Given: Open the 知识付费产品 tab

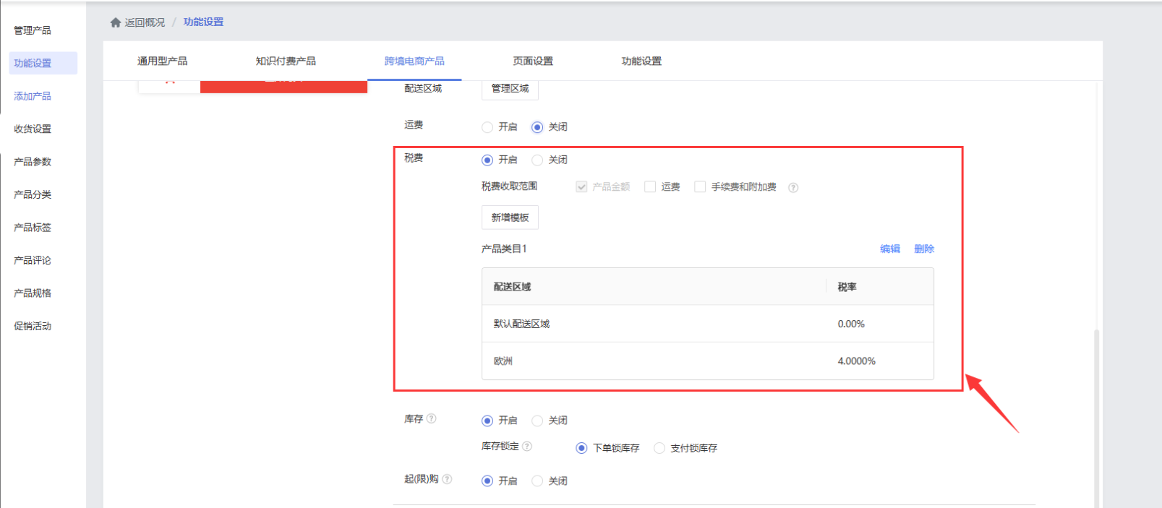Looking at the screenshot, I should 286,61.
